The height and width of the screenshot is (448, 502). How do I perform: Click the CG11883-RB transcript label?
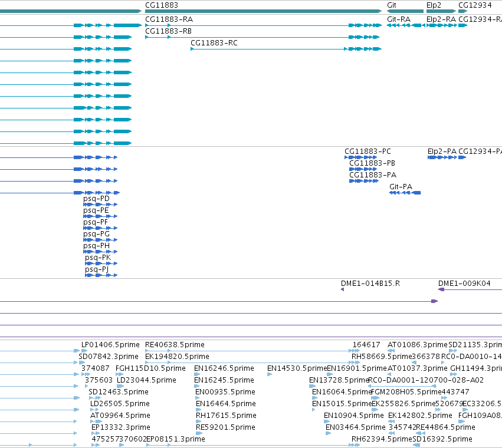point(168,31)
